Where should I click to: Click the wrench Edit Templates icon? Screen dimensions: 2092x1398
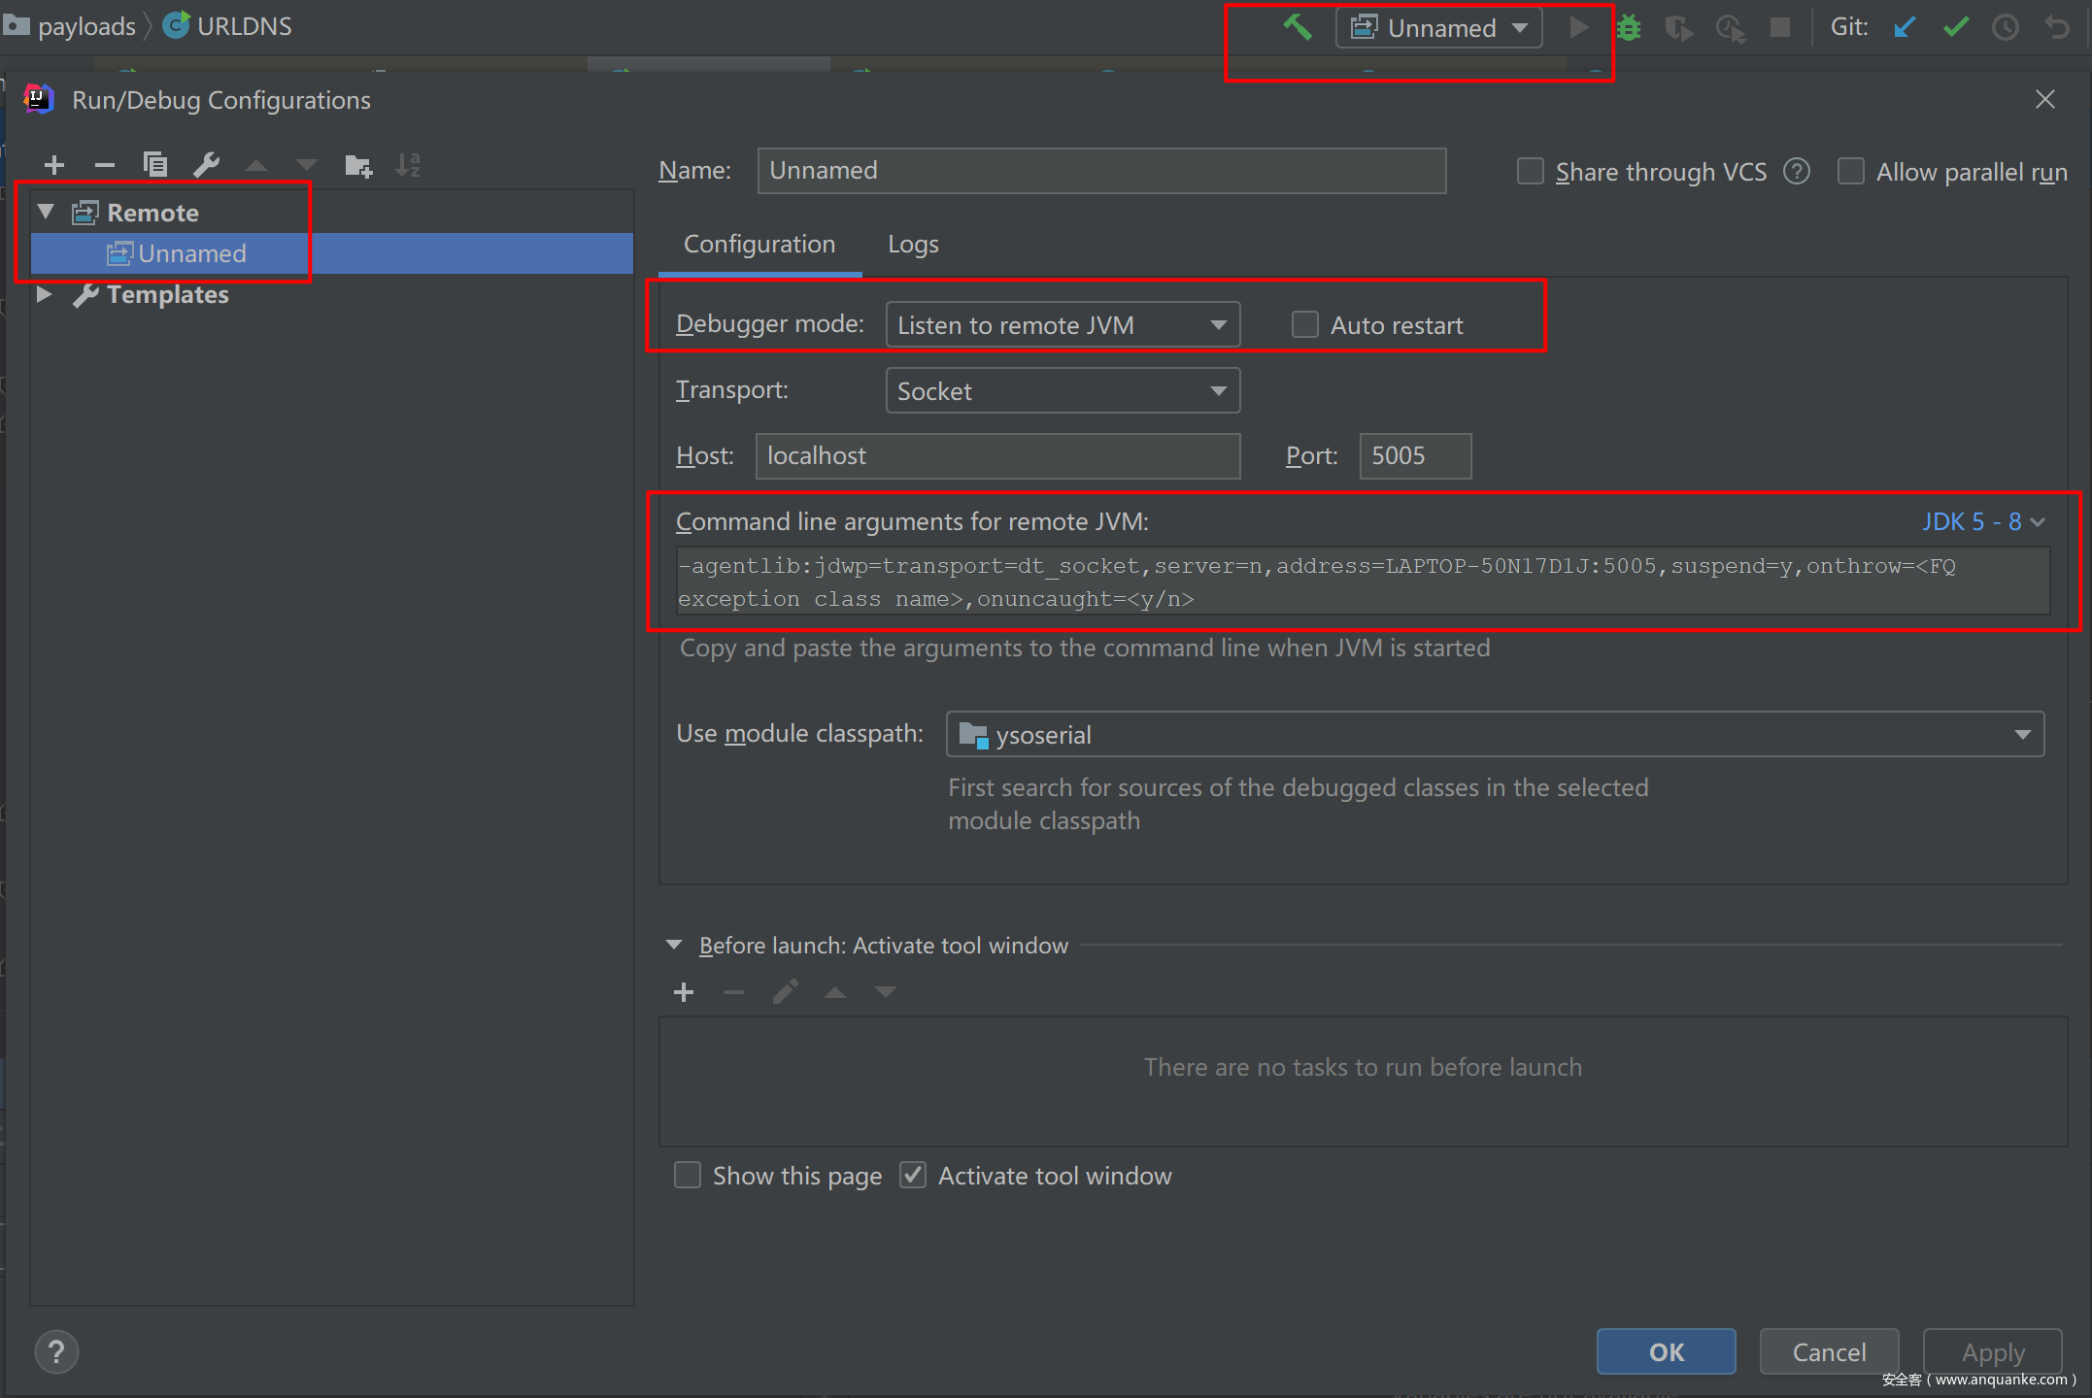pos(206,165)
